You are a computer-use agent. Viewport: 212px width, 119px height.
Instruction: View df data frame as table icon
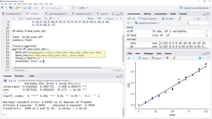[207, 31]
